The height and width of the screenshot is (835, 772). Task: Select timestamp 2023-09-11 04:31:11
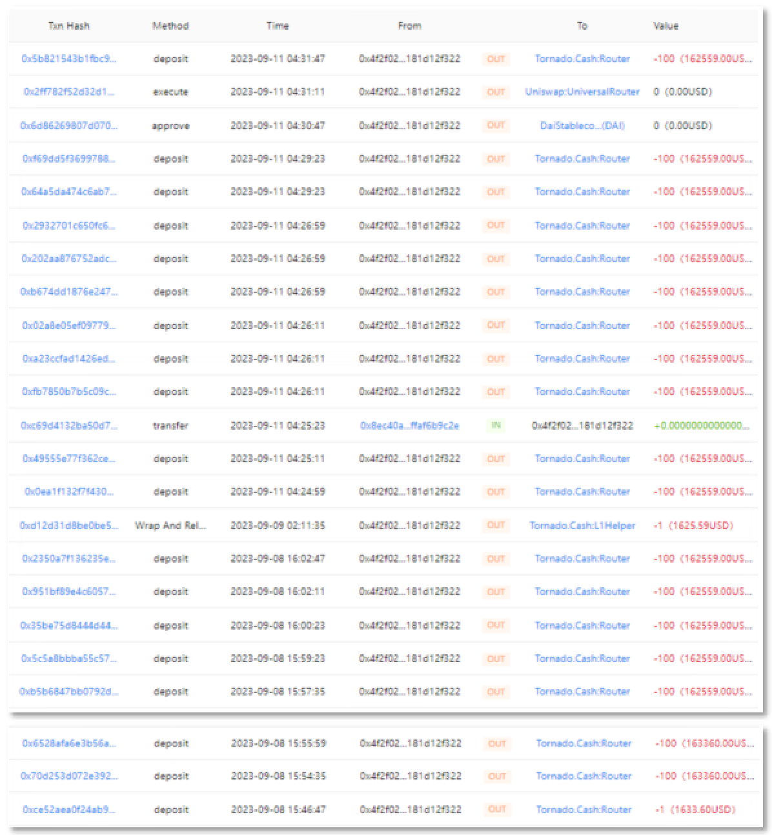click(278, 92)
